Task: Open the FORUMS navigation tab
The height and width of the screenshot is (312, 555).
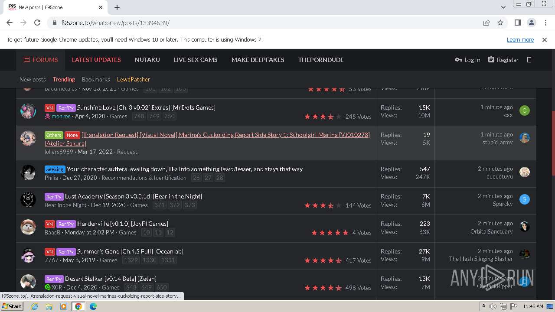Action: [41, 60]
